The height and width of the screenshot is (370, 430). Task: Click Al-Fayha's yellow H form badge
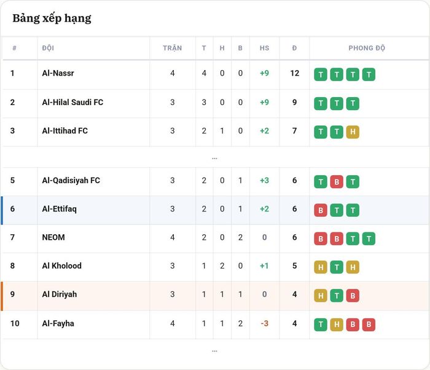(337, 325)
